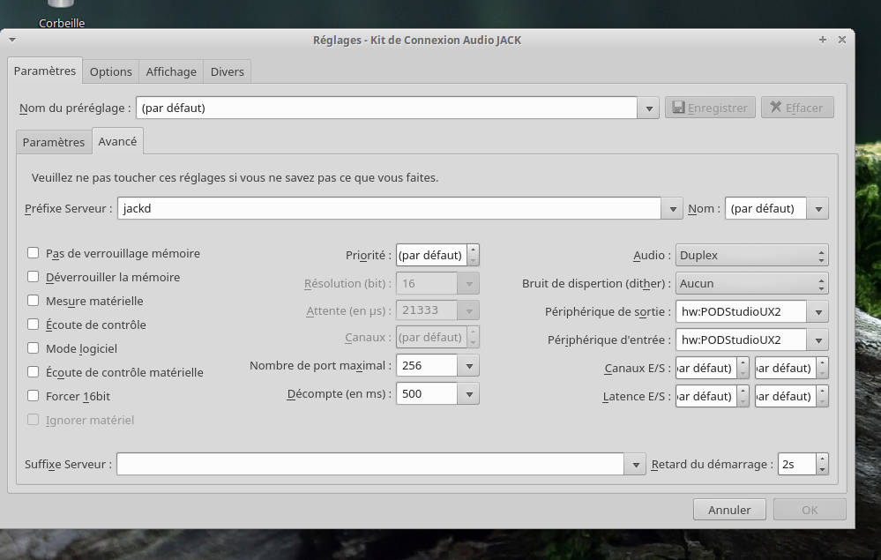Click the warning text 'Veuillez ne pas toucher ces réglages'
The image size is (881, 560).
point(235,177)
